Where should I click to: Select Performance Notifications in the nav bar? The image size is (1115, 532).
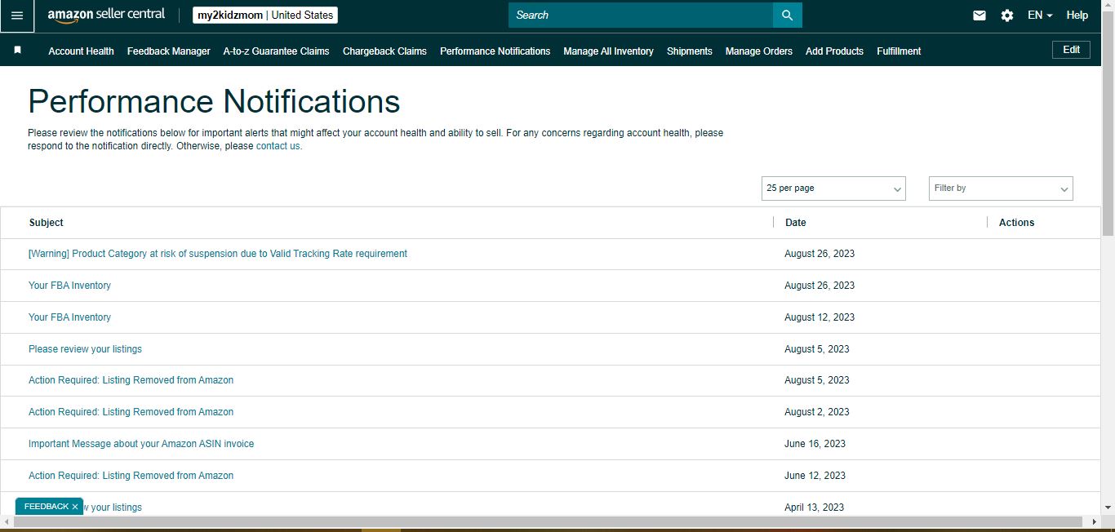pos(495,51)
